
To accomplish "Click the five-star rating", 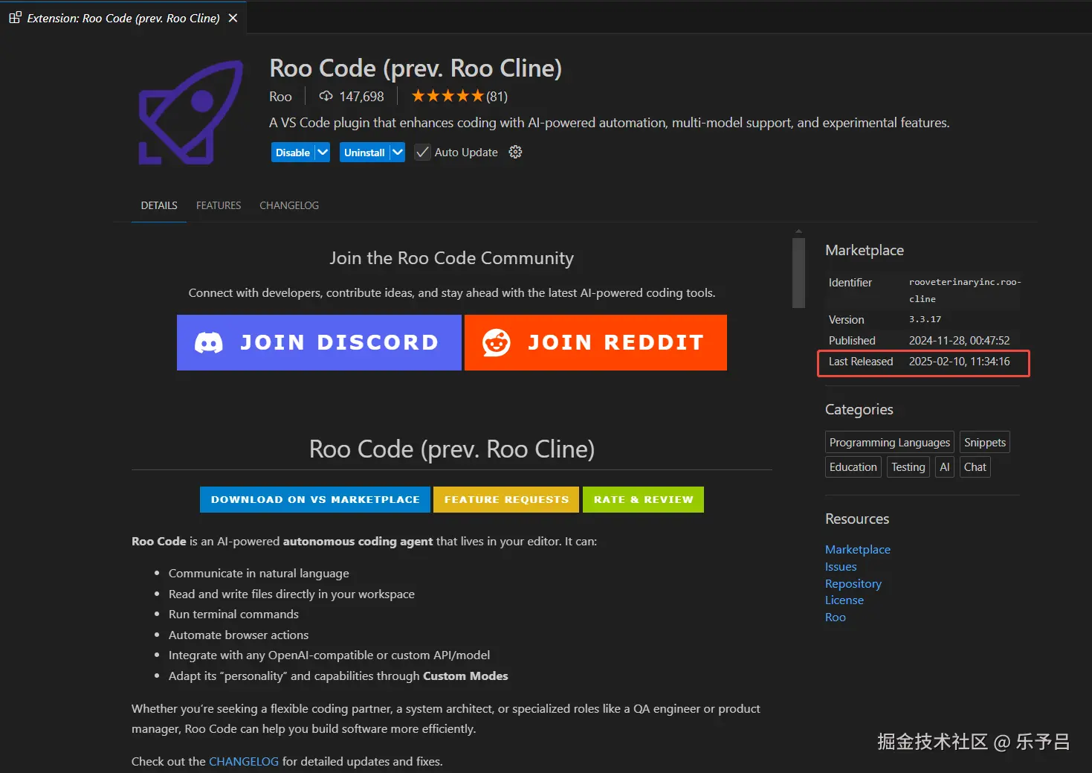I will [448, 96].
